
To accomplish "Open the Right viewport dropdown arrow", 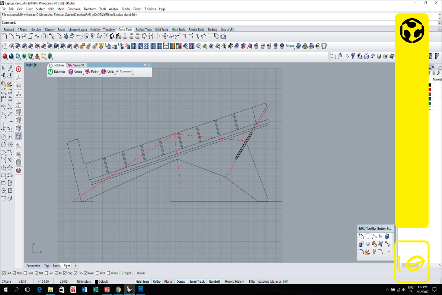I will (x=35, y=65).
